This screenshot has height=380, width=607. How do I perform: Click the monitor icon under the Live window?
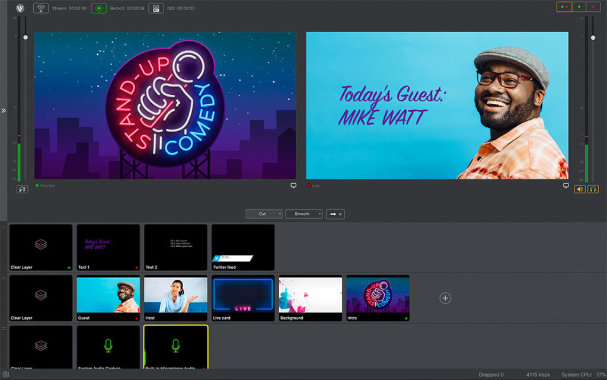coord(567,185)
